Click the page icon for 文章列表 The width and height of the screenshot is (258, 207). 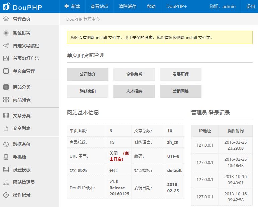point(6,128)
